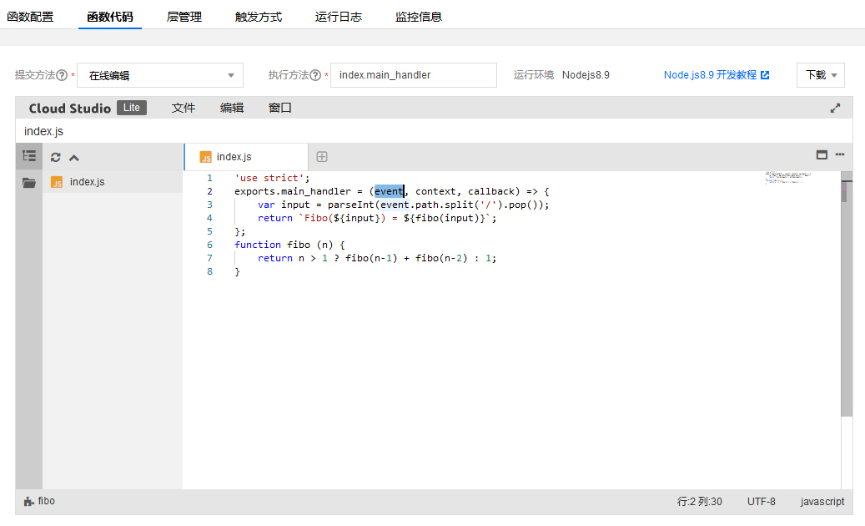Open the 在线编辑 submit method dropdown

click(x=160, y=75)
